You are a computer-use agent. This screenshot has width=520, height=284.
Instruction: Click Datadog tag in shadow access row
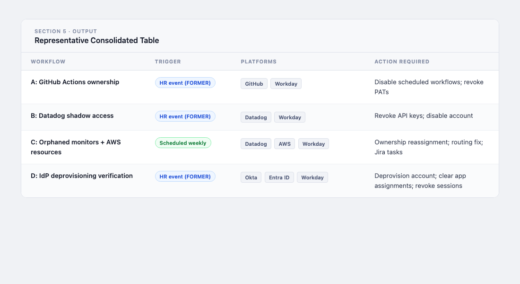click(256, 117)
